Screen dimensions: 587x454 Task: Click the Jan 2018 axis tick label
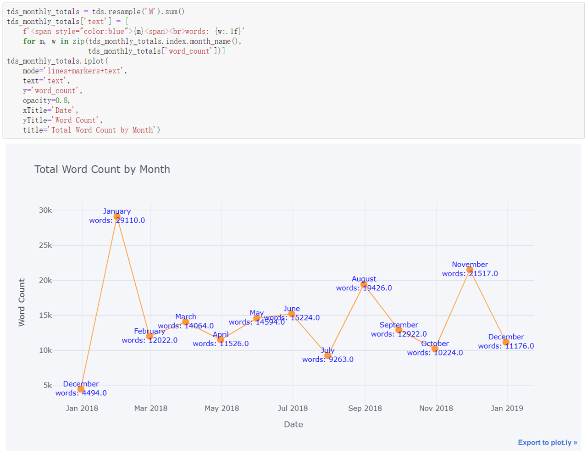(x=82, y=408)
